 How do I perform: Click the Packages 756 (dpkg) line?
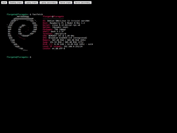coord(54,30)
